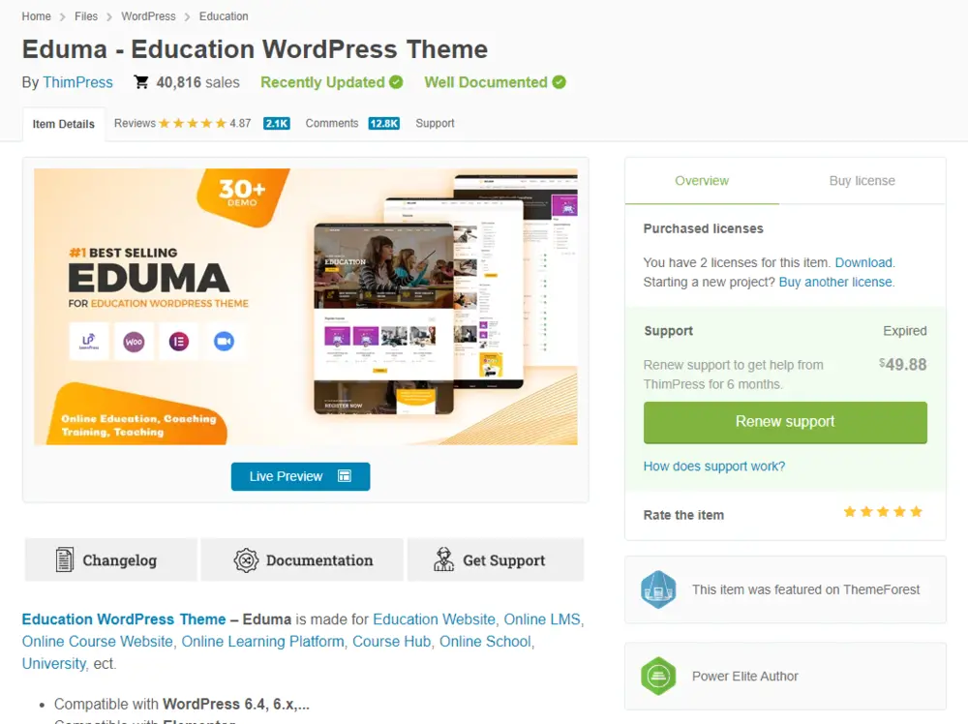Open the Buy another license link

[x=835, y=282]
